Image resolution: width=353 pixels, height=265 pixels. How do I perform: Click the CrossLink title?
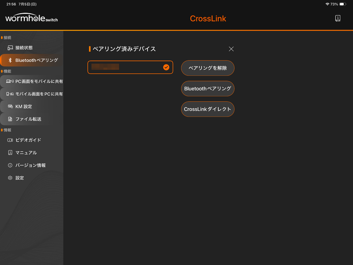(x=208, y=19)
